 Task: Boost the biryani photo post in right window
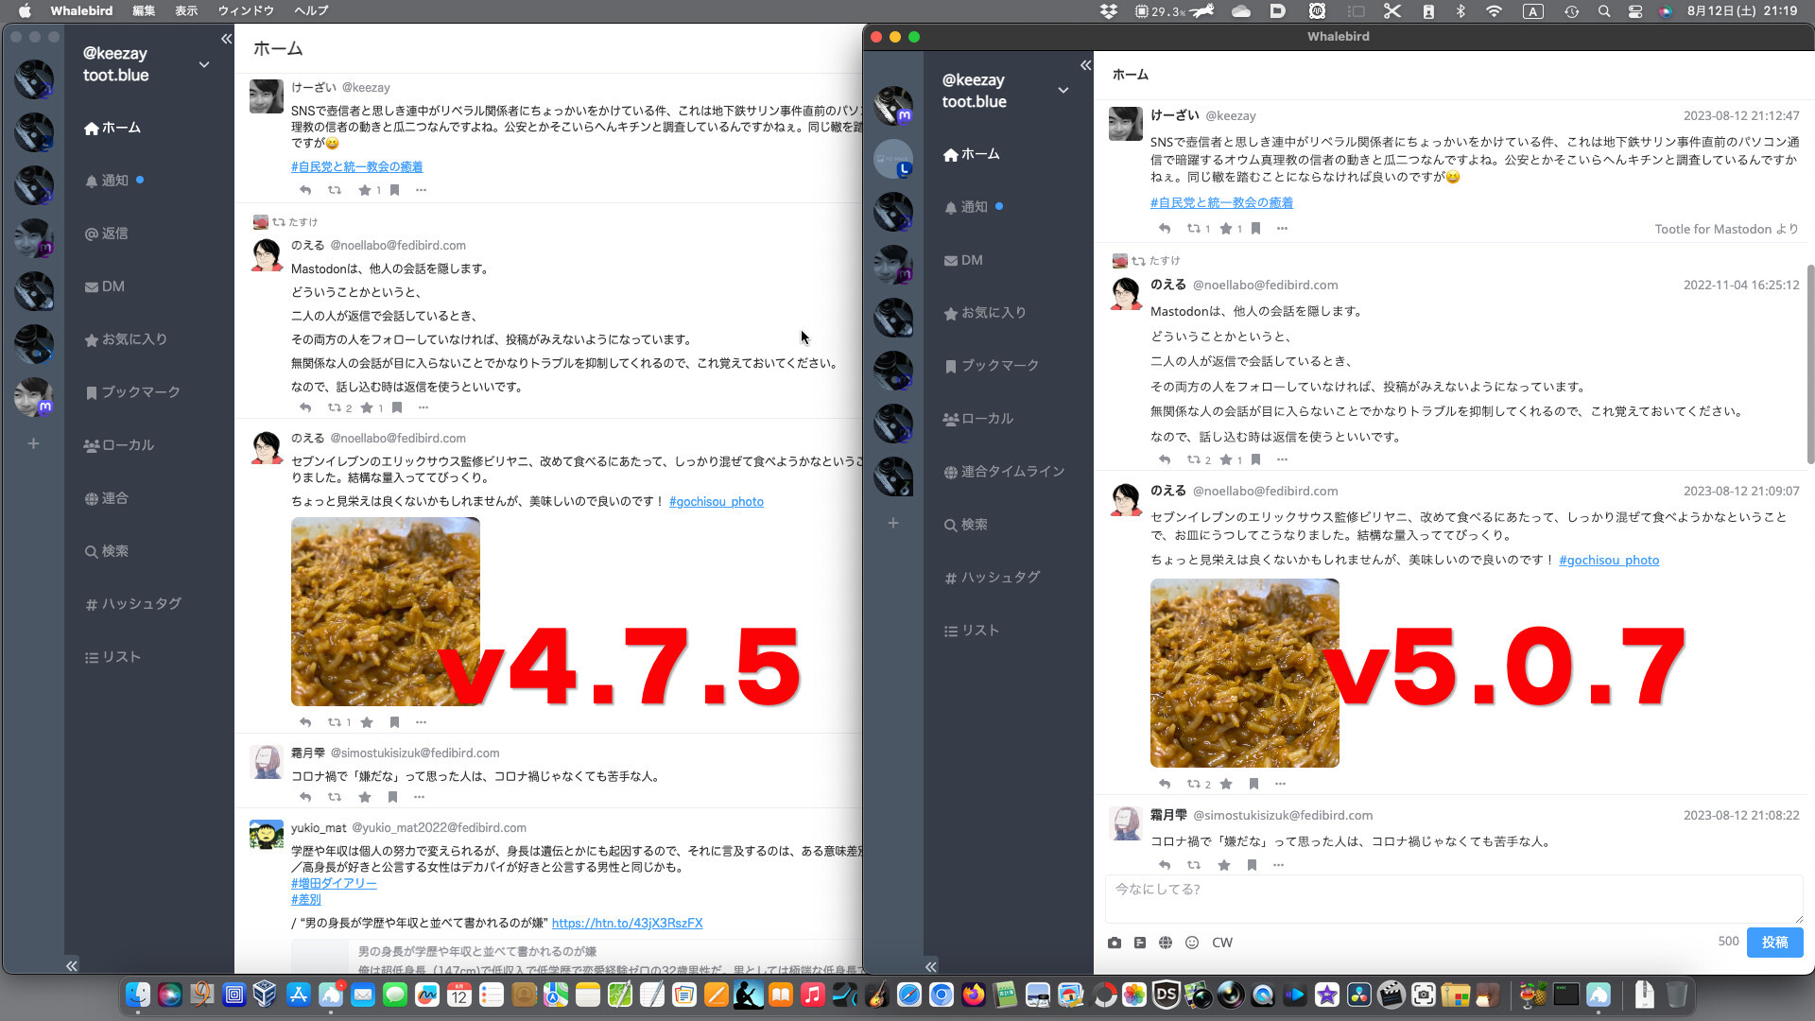(1194, 784)
